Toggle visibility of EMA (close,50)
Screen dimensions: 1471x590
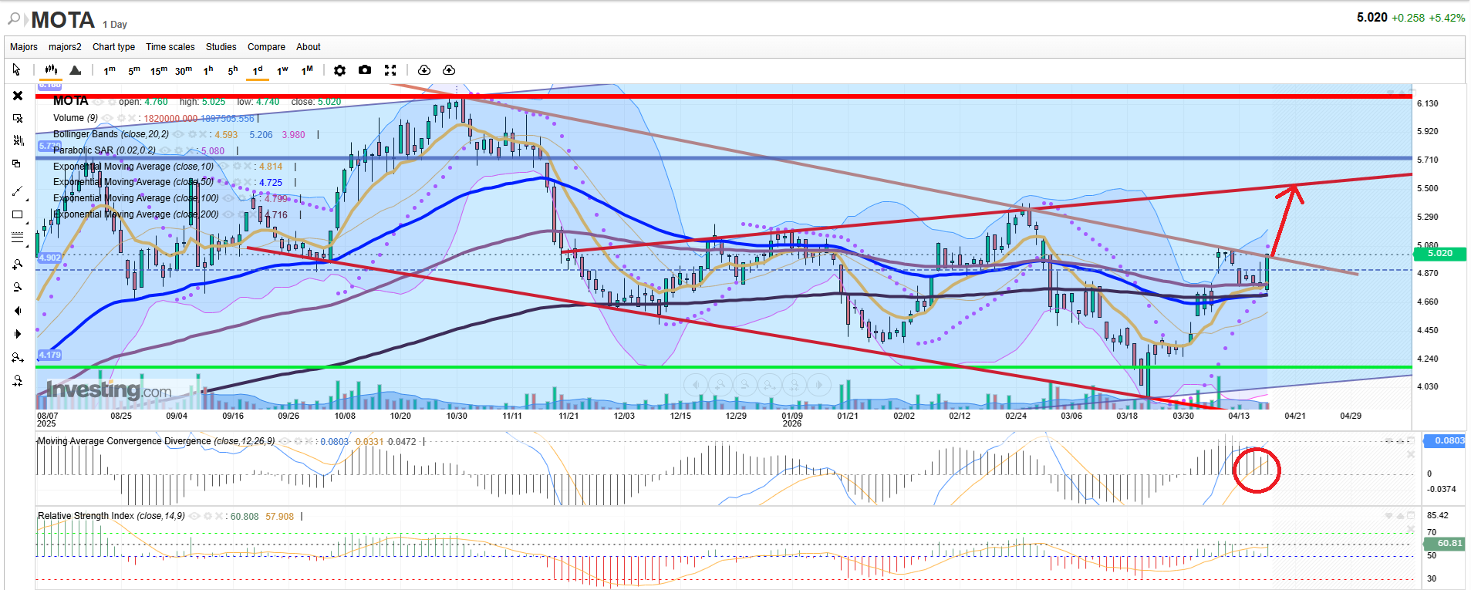click(x=224, y=182)
